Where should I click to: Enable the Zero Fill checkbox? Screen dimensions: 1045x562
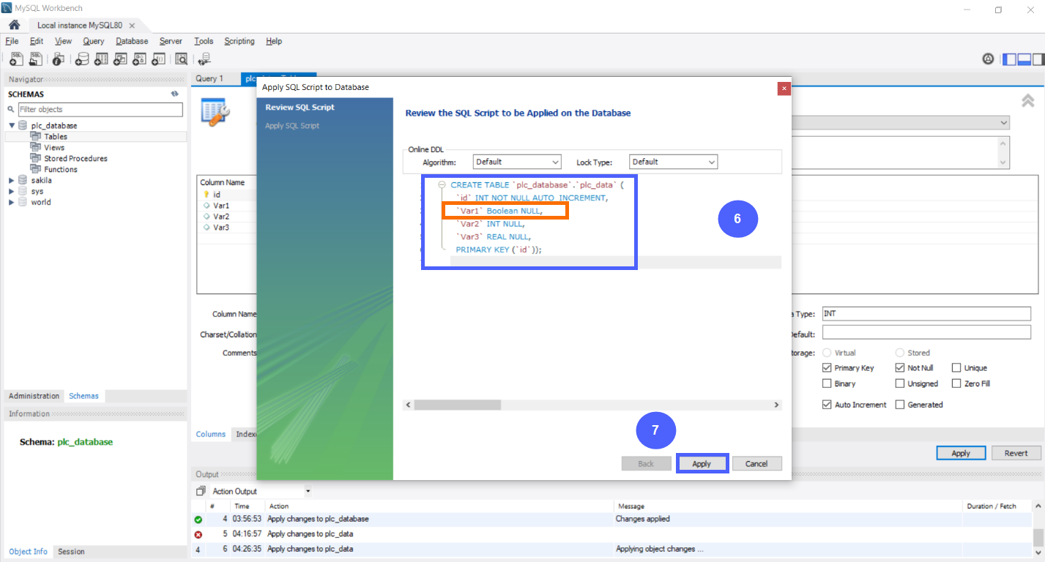(956, 383)
